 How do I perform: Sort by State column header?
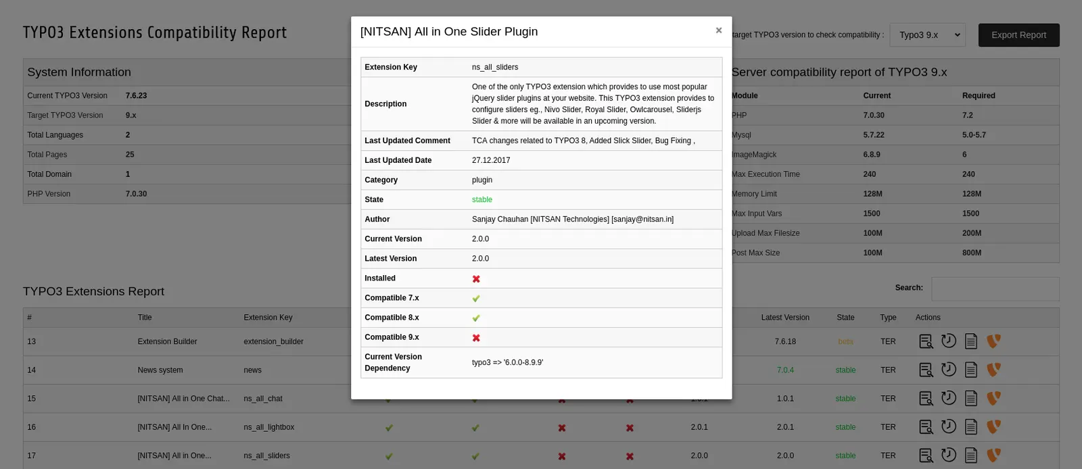(x=845, y=318)
